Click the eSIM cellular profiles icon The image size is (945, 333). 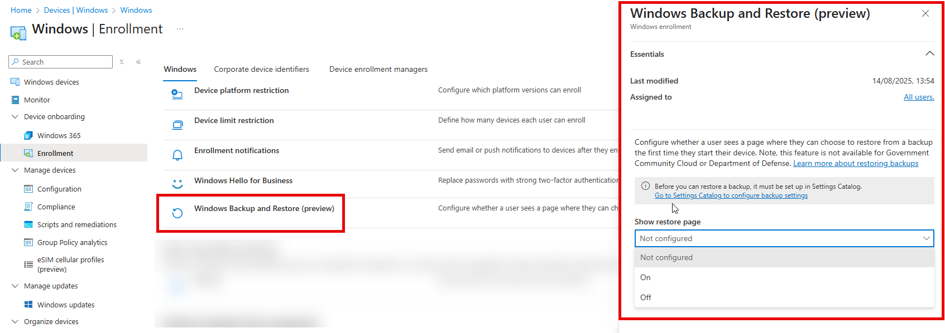coord(28,265)
